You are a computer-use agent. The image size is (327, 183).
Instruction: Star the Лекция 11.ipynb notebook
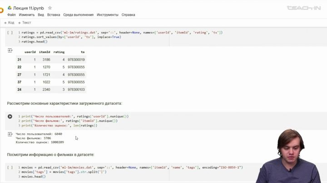[x=50, y=8]
